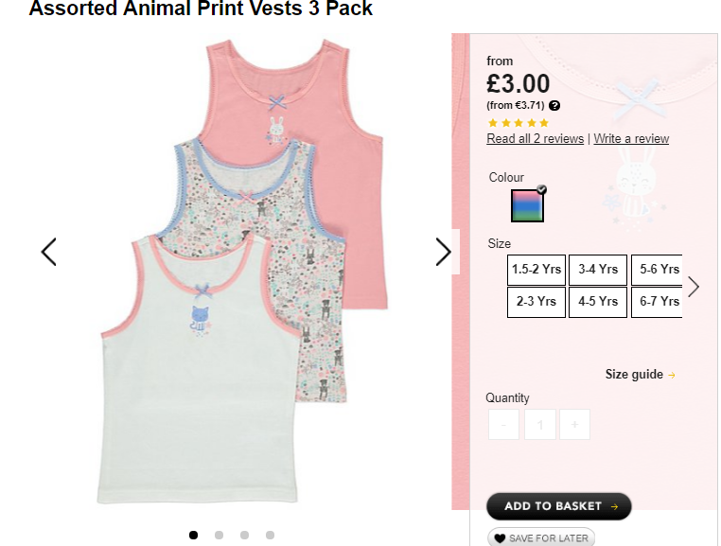Show the next product image
Viewport: 721px width, 546px height.
coord(443,252)
